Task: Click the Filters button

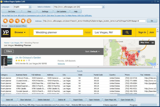Action: 9,51
